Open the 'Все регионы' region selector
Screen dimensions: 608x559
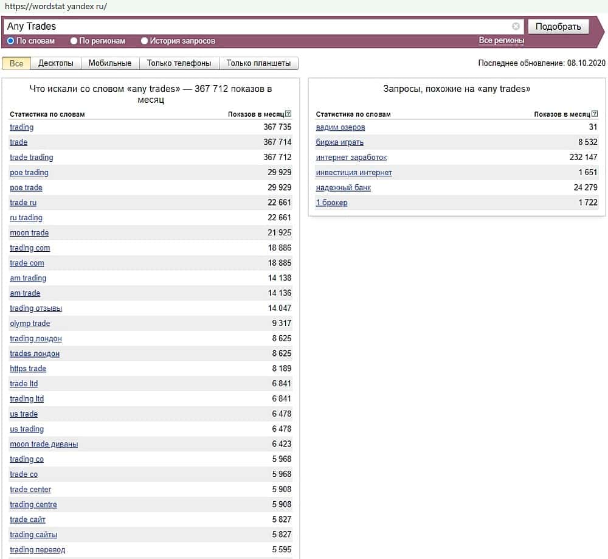point(501,41)
